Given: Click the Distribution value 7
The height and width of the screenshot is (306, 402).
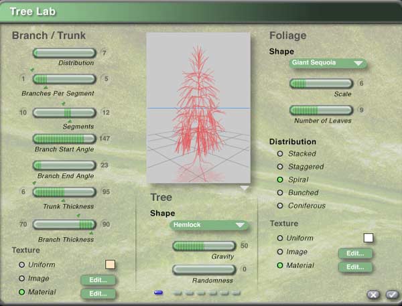Looking at the screenshot, I should click(x=104, y=53).
